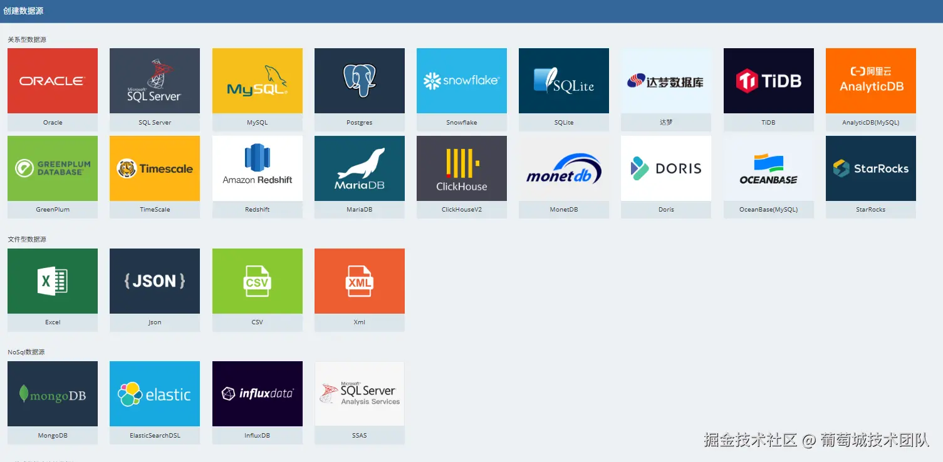Choose the MonetDB logo tile
Image resolution: width=943 pixels, height=462 pixels.
point(564,168)
